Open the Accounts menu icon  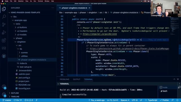click(x=4, y=87)
